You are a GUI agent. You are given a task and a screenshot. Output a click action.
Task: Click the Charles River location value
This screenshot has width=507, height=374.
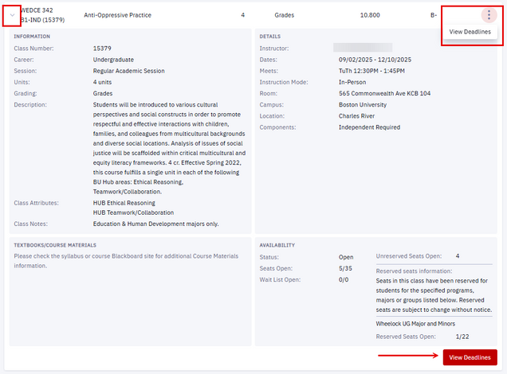coord(356,116)
